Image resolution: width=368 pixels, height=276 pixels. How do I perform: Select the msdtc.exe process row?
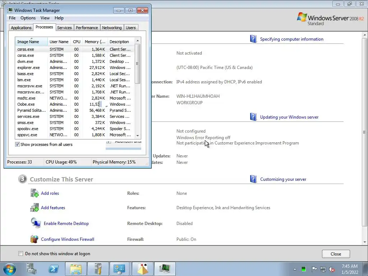pyautogui.click(x=75, y=98)
